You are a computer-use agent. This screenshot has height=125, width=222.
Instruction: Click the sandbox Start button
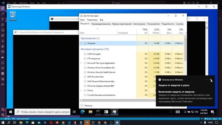click(10, 112)
